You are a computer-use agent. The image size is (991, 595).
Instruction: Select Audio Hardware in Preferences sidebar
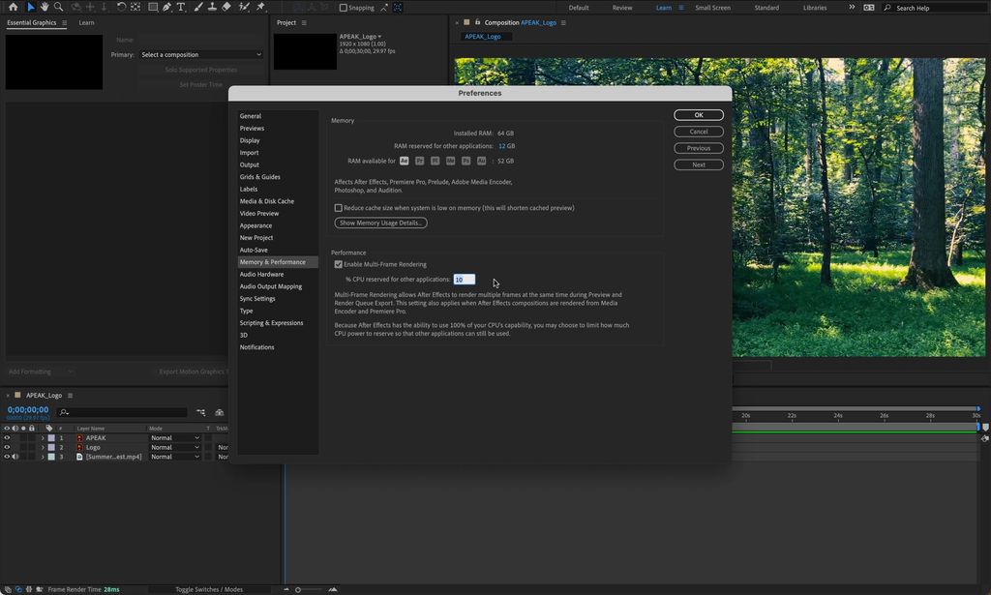(260, 274)
